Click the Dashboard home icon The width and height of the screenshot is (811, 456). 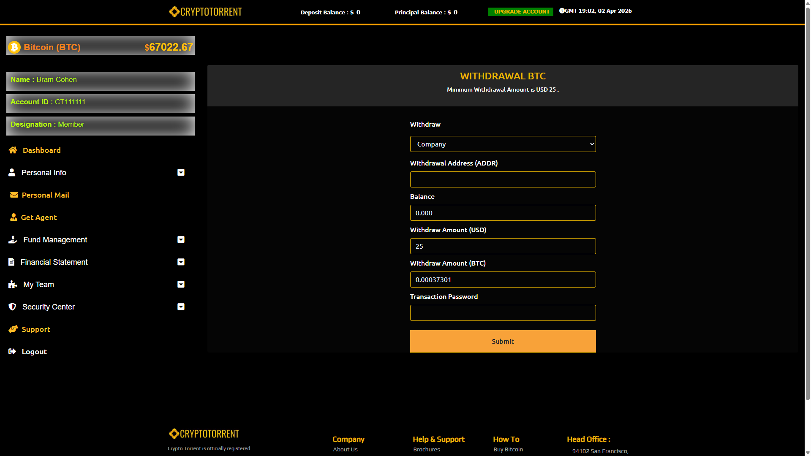13,150
